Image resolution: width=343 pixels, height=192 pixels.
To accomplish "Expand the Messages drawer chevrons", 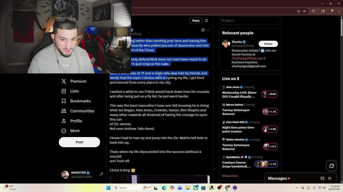I will point(330,178).
